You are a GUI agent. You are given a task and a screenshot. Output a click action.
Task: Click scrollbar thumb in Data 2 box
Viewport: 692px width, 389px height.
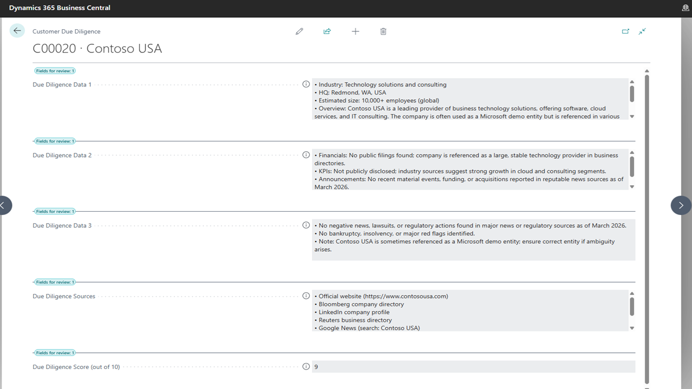pyautogui.click(x=632, y=166)
